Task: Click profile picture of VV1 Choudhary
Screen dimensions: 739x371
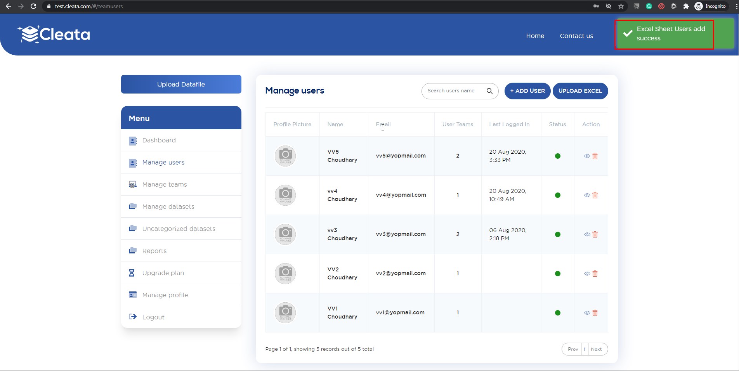Action: 285,313
